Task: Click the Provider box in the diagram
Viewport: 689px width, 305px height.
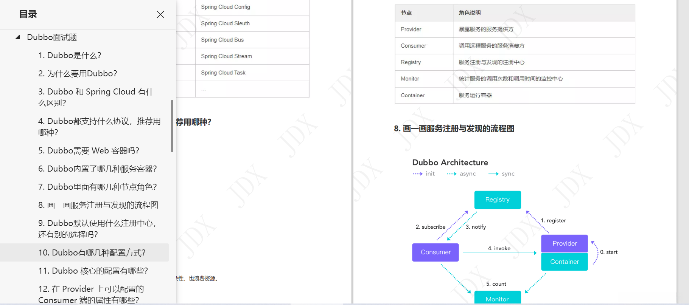Action: 565,243
